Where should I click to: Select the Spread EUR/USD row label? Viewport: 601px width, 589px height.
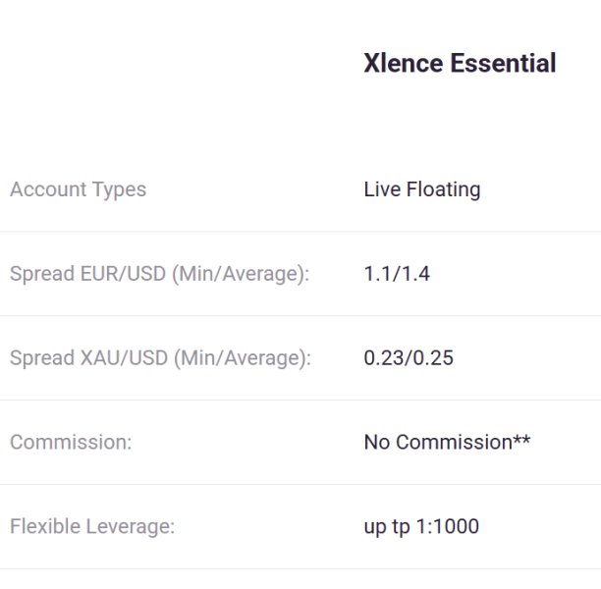click(159, 274)
